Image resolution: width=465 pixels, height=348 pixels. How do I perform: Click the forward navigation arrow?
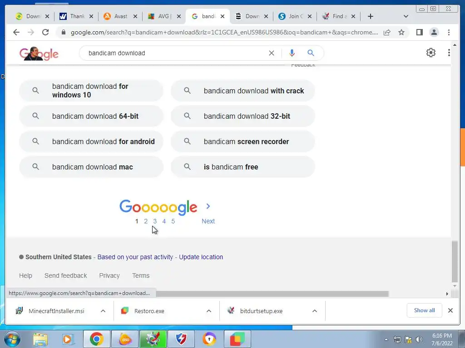tap(31, 32)
